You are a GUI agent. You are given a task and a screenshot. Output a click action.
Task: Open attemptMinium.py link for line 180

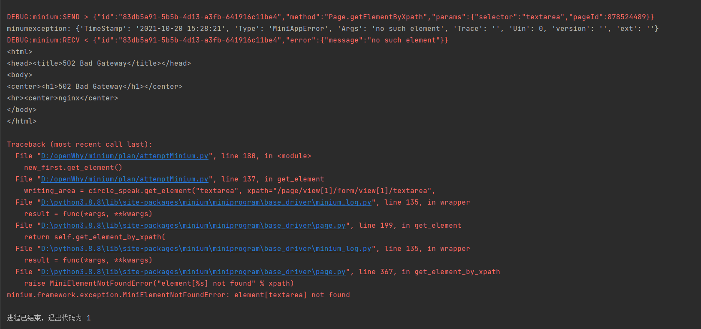click(124, 156)
